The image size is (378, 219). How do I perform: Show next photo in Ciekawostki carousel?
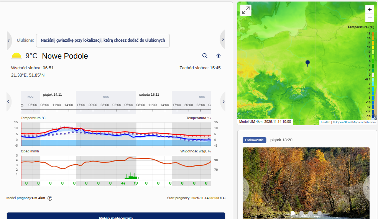367,188
